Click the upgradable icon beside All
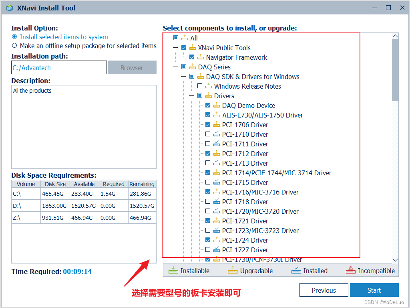Image resolution: width=410 pixels, height=308 pixels. (185, 38)
